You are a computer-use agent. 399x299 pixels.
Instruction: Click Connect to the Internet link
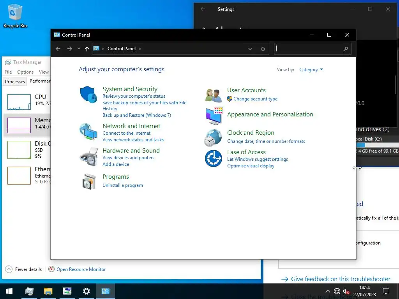[x=127, y=133]
